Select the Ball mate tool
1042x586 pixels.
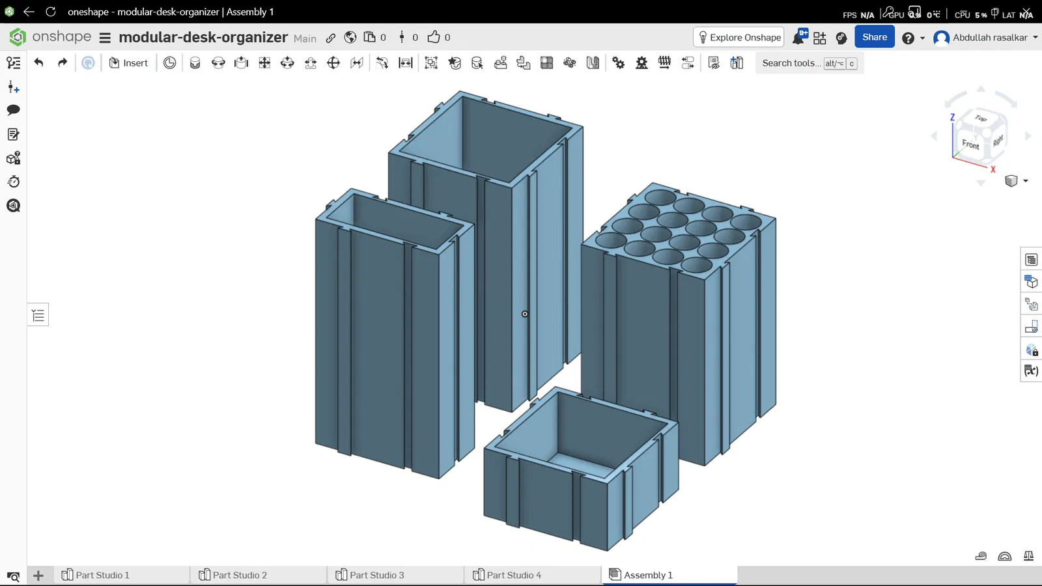point(333,63)
